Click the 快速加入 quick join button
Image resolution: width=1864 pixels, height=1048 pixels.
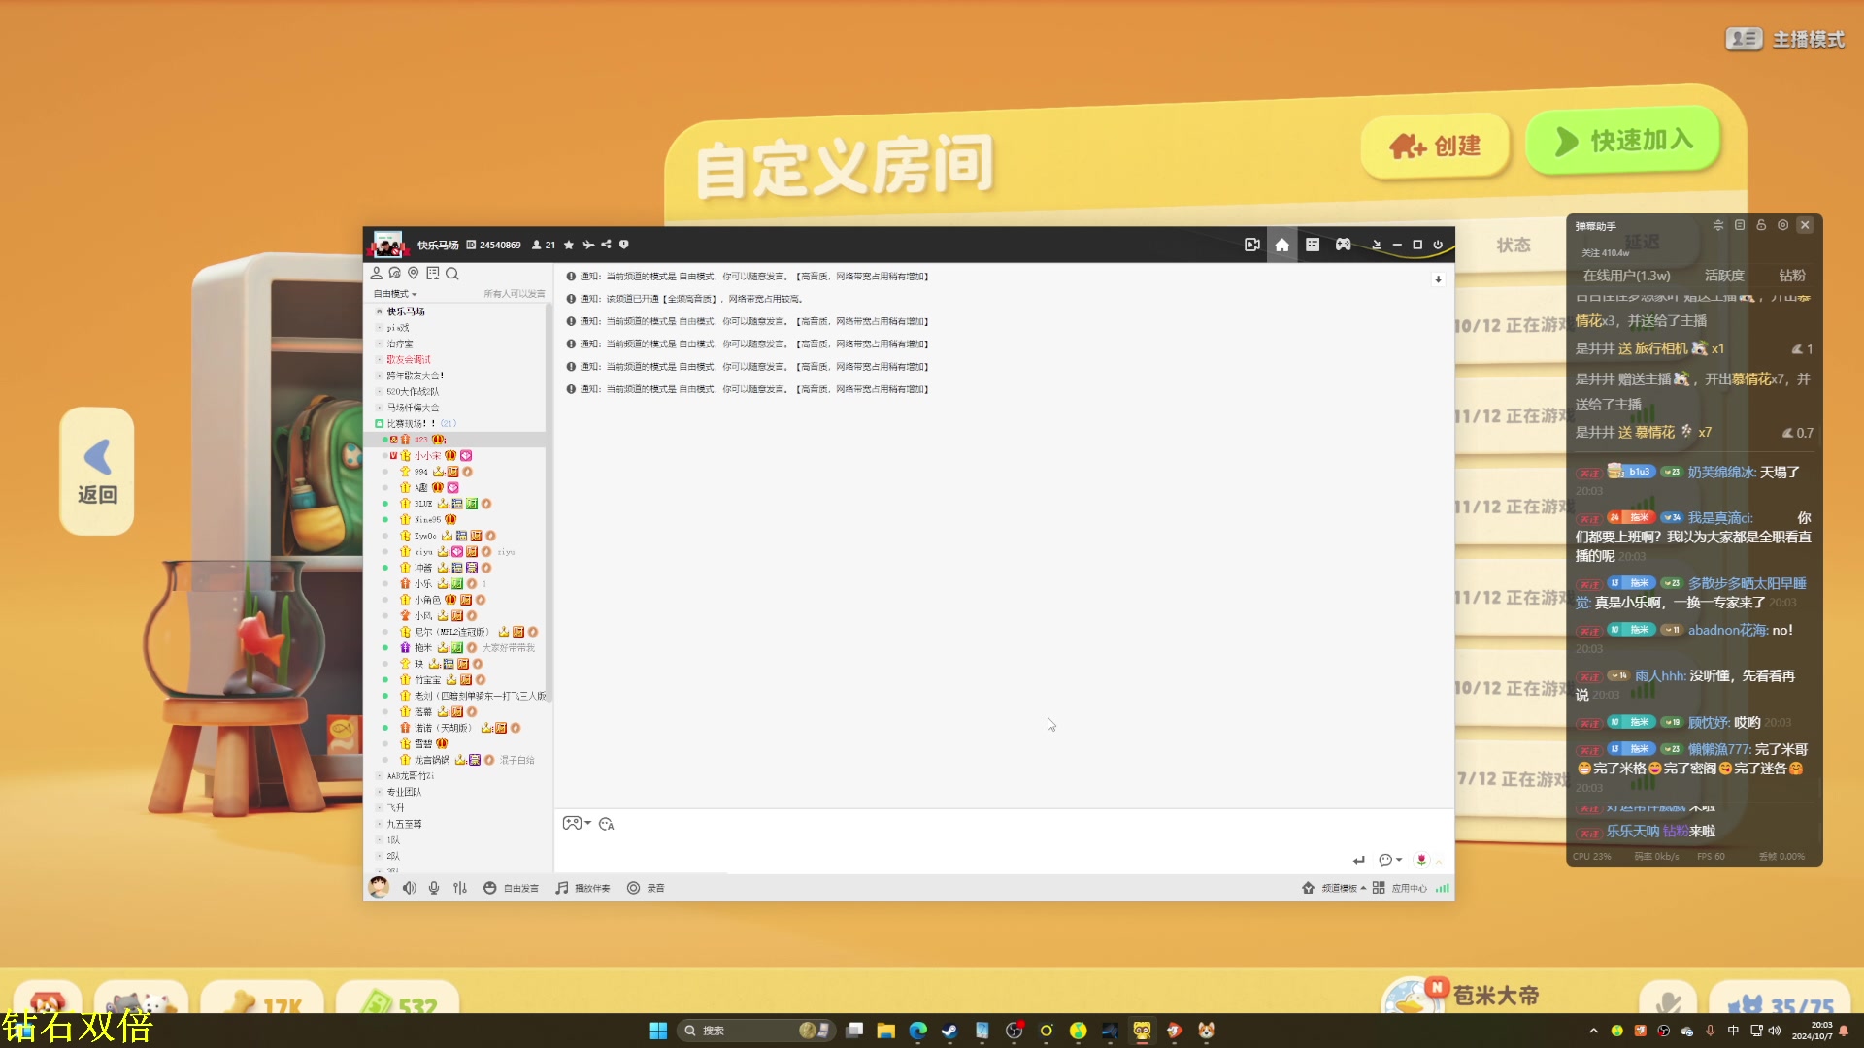pyautogui.click(x=1624, y=141)
